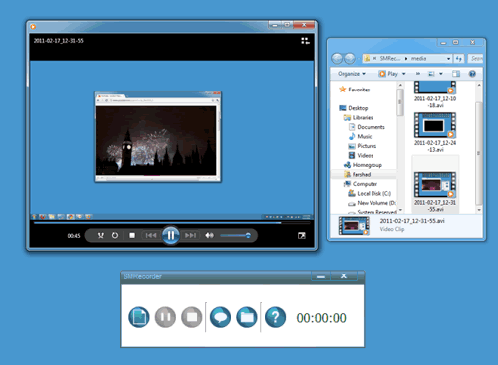Refresh the Explorer folder view
Viewport: 498px width, 365px height.
459,59
